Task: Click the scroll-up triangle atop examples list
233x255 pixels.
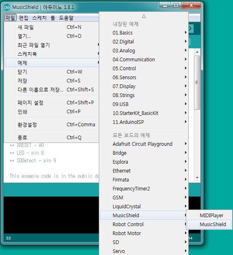Action: 144,16
